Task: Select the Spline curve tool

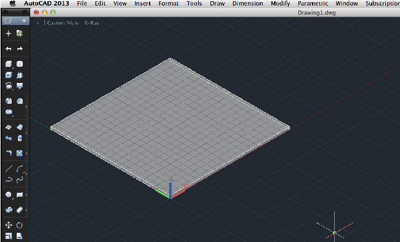Action: 20,180
